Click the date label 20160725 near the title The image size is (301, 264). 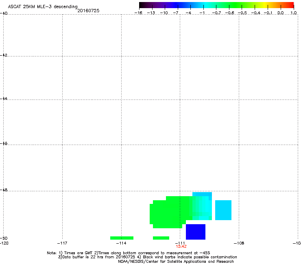pyautogui.click(x=88, y=11)
